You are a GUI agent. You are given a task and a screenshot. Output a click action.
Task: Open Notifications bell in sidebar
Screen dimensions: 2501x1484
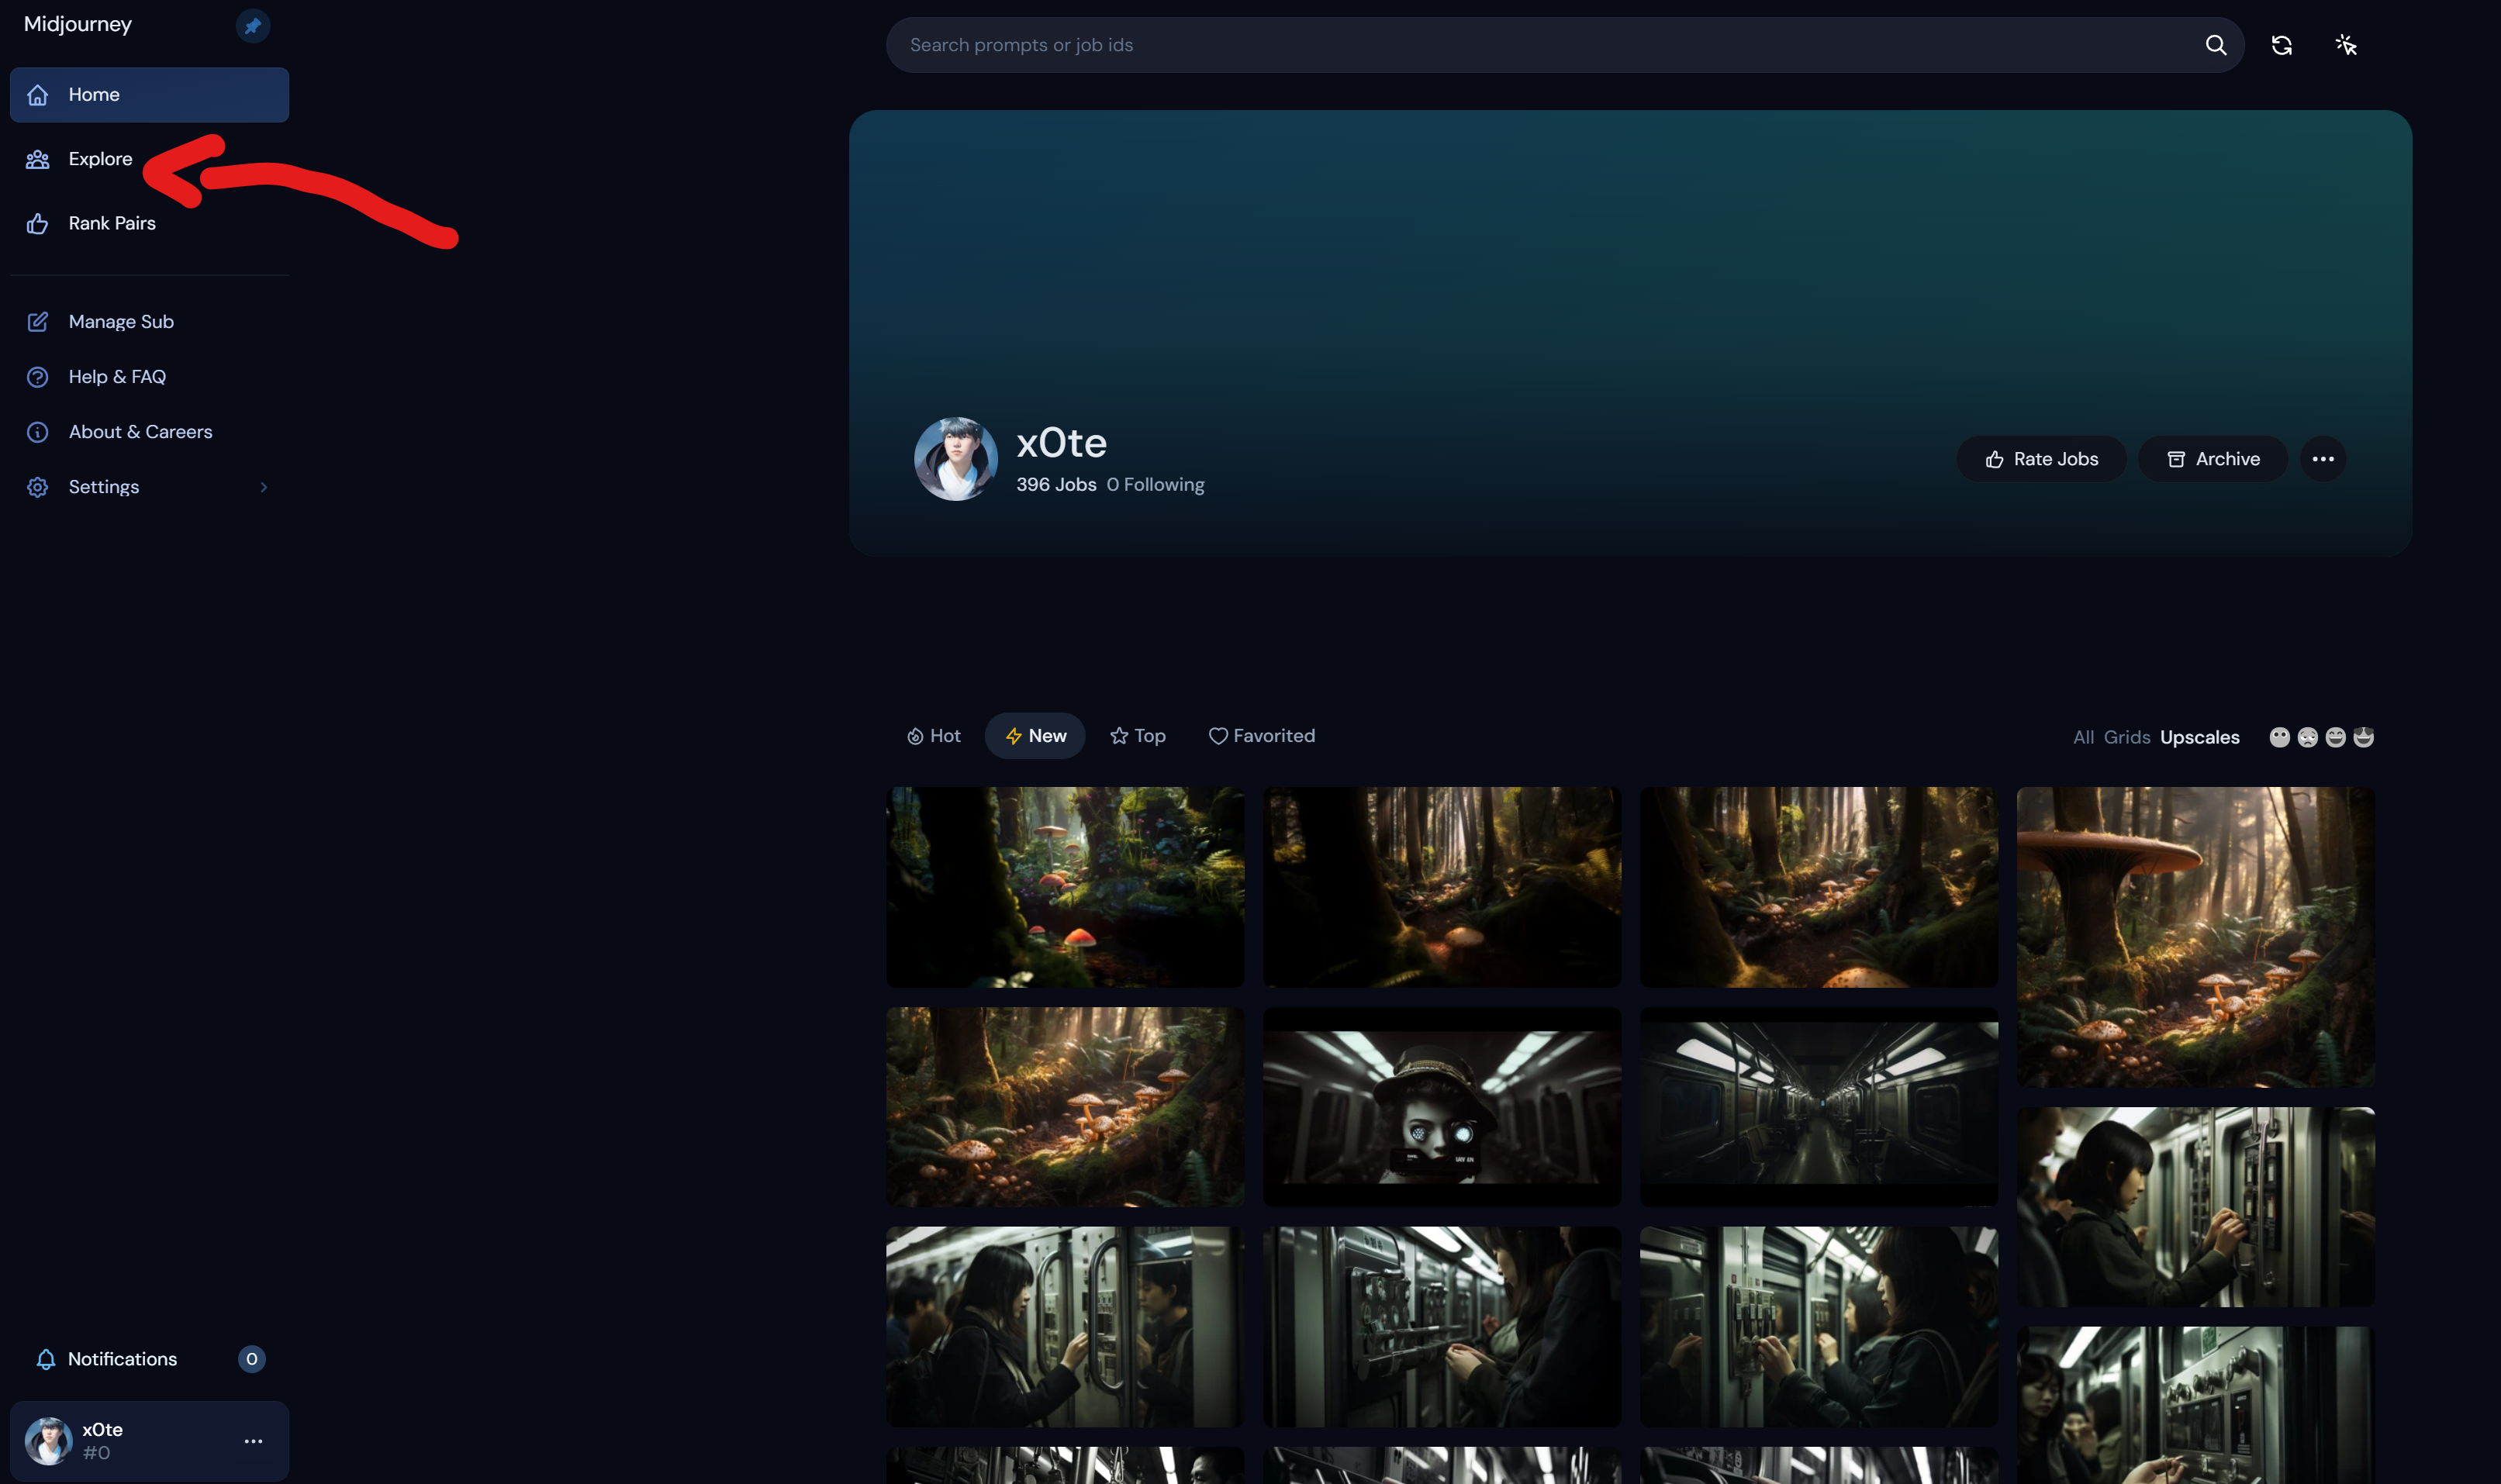point(46,1359)
